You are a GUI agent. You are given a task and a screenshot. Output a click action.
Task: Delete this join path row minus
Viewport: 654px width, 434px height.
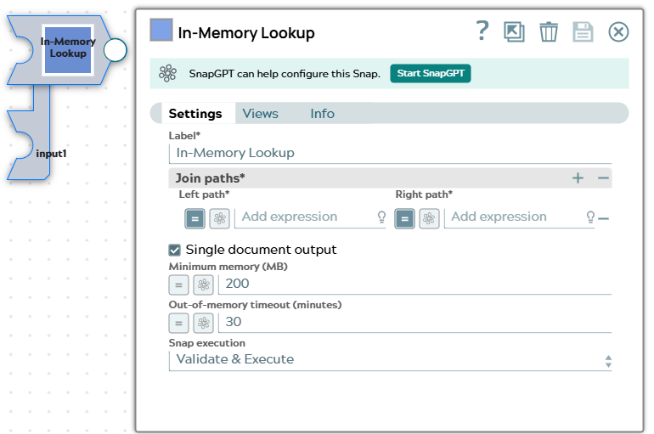(604, 218)
